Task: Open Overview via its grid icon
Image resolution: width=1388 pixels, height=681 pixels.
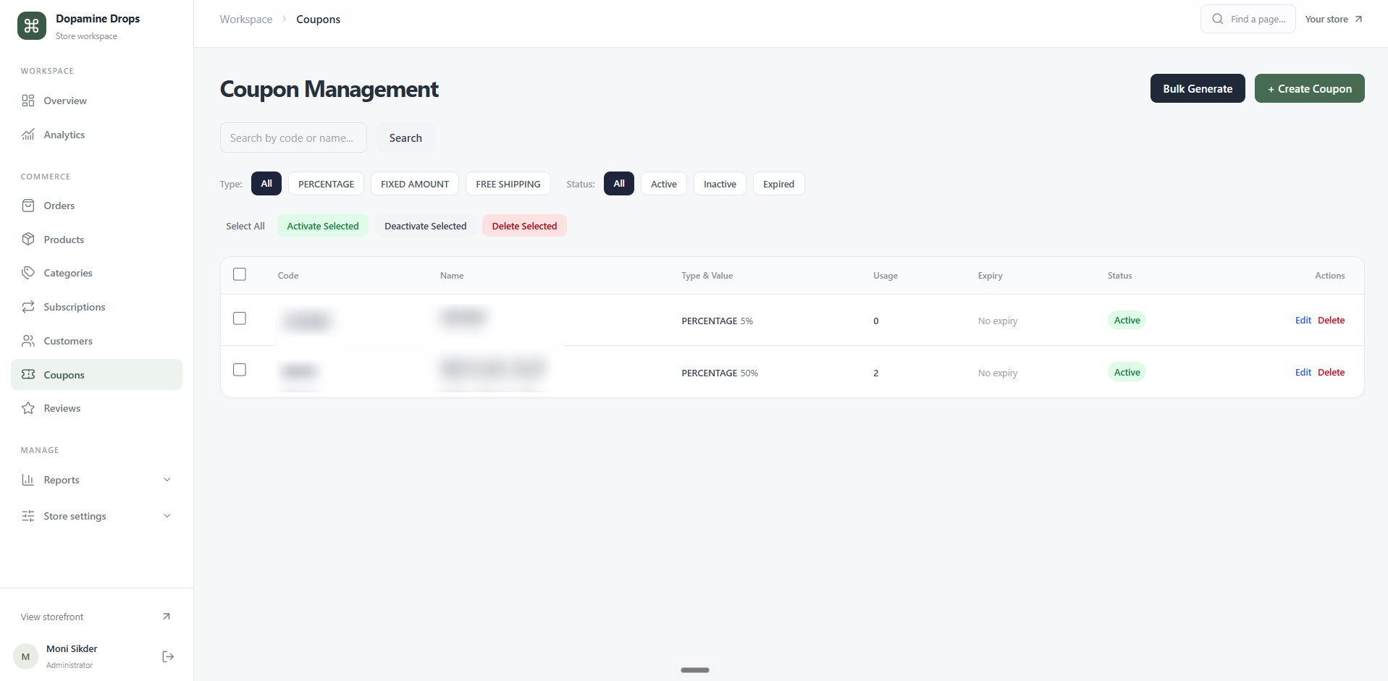Action: (28, 101)
